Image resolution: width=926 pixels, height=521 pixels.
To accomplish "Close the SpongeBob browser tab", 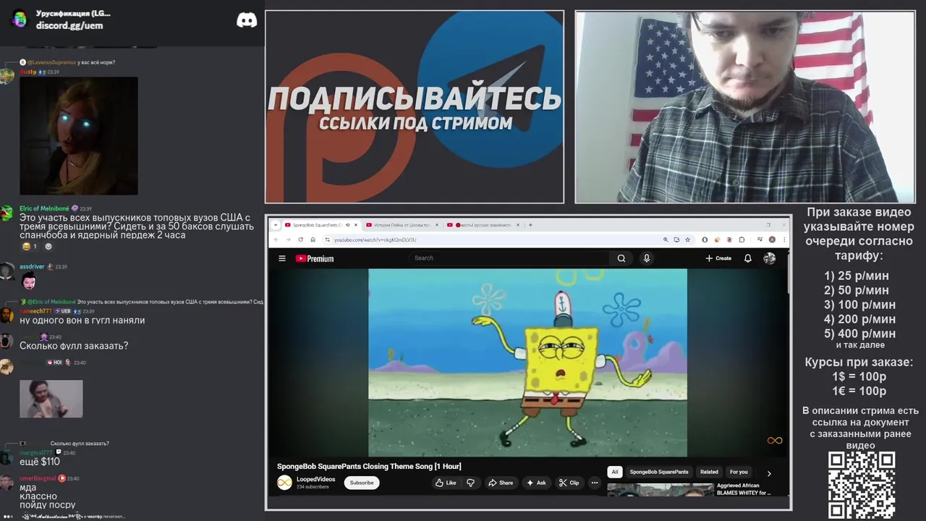I will [355, 225].
